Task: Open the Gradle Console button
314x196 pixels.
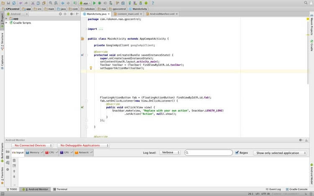Action: pos(297,189)
